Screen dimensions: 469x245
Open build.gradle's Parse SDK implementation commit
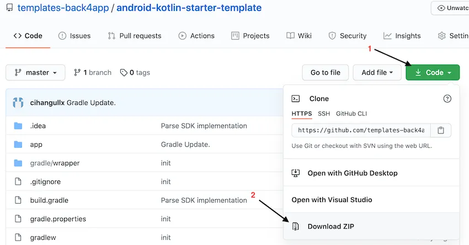(x=204, y=200)
